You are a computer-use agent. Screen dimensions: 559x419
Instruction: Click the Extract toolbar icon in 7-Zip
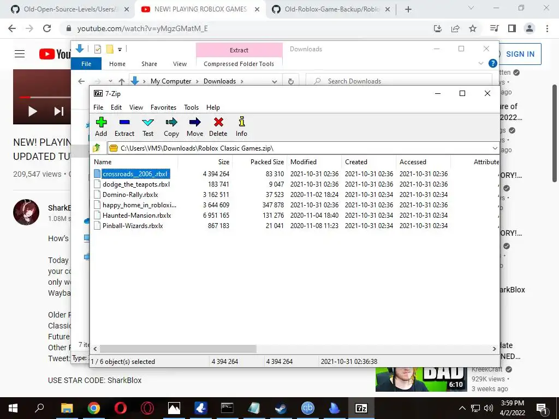point(124,127)
